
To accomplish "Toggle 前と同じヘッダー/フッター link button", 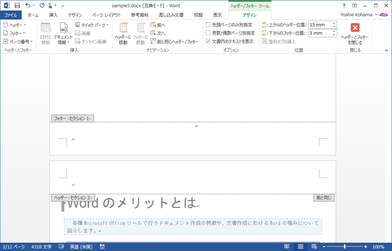I will tap(174, 42).
